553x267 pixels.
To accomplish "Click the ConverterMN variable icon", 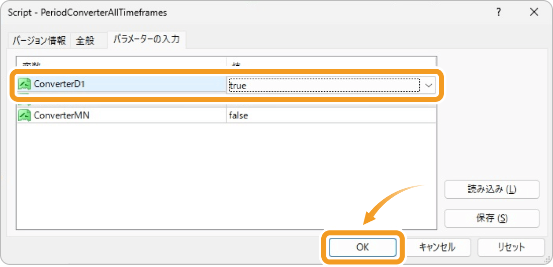I will pos(25,115).
